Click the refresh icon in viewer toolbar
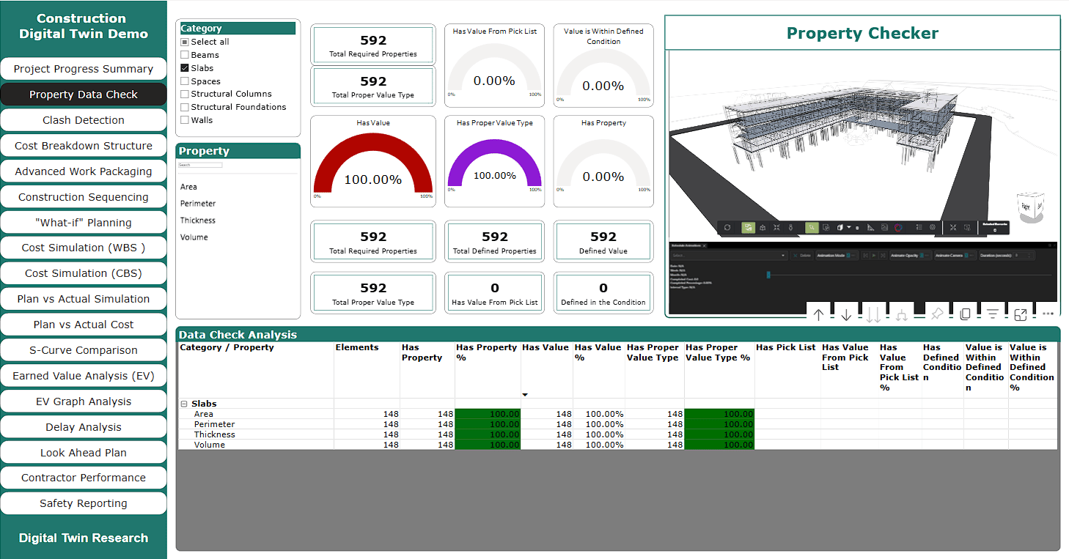The width and height of the screenshot is (1069, 559). [727, 228]
